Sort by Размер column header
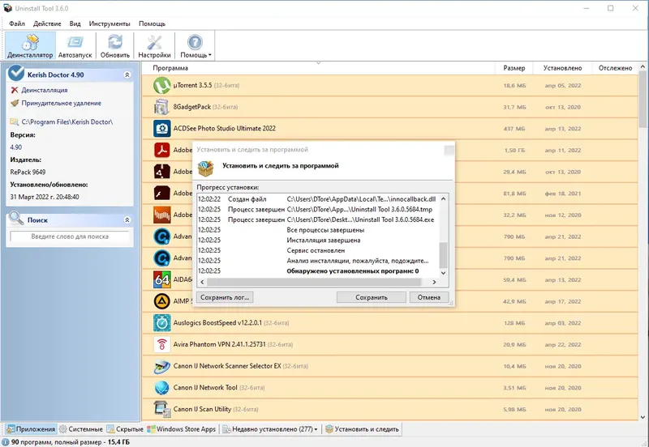This screenshot has height=447, width=649. tap(514, 68)
